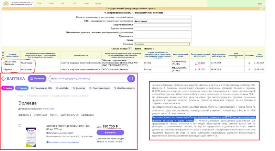Sort by Торговое наименование column header
Screen dimensions: 275x151
12,55
